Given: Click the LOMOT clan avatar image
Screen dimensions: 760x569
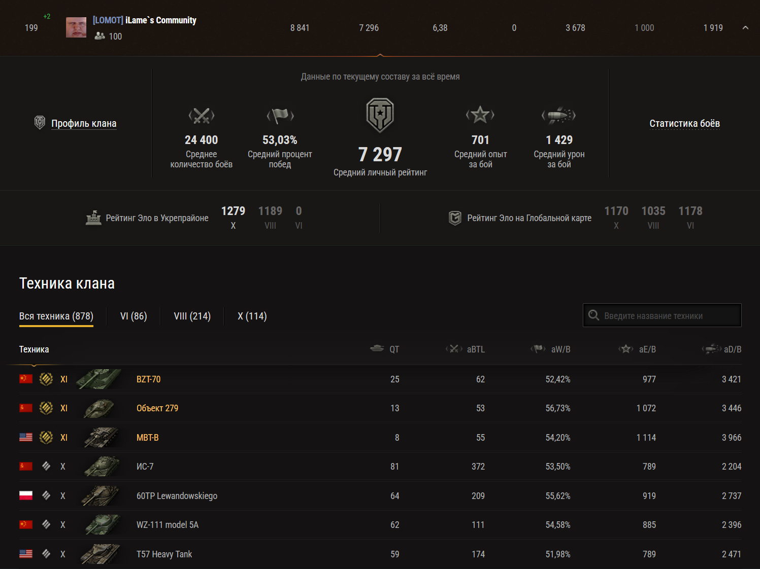Looking at the screenshot, I should point(76,27).
